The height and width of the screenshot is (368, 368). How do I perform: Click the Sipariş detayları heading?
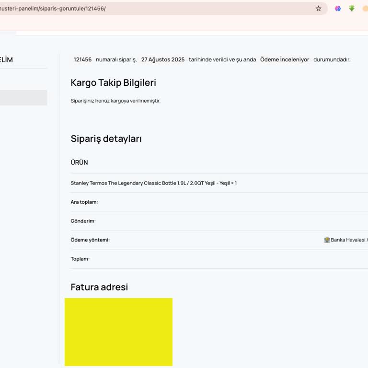coord(106,138)
